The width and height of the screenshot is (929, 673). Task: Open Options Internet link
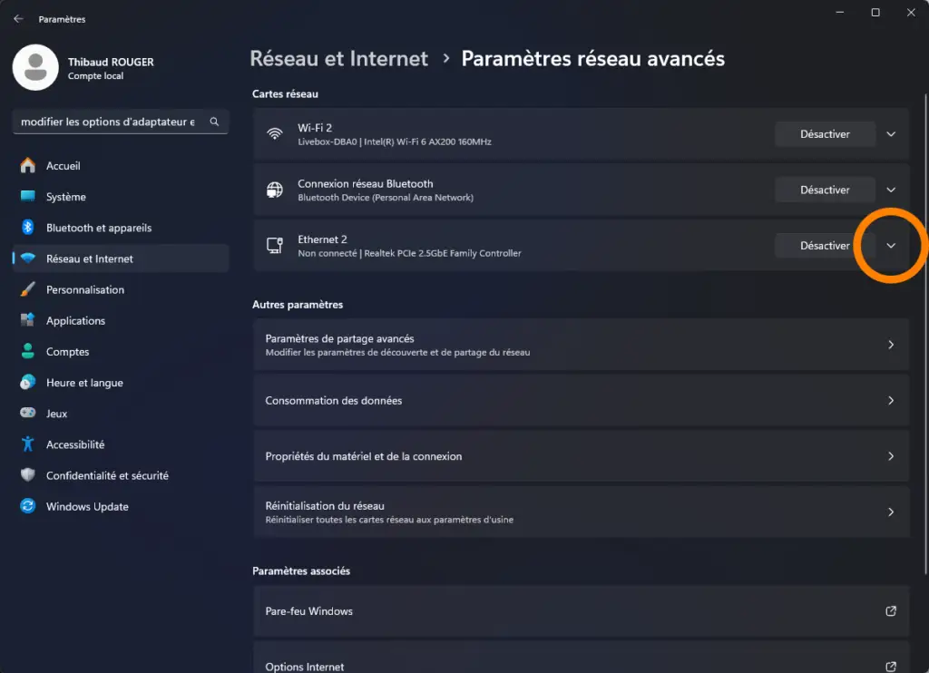(582, 658)
